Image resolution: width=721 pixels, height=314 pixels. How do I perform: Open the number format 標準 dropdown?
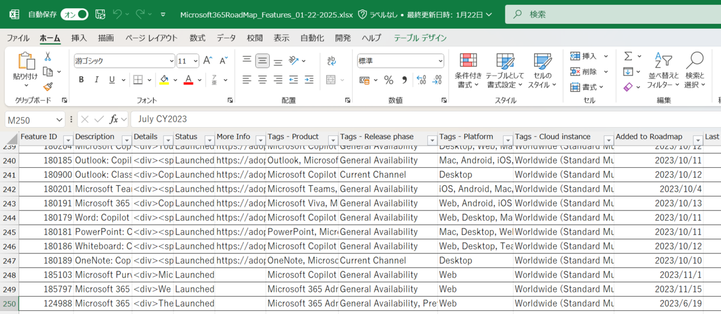pos(440,61)
